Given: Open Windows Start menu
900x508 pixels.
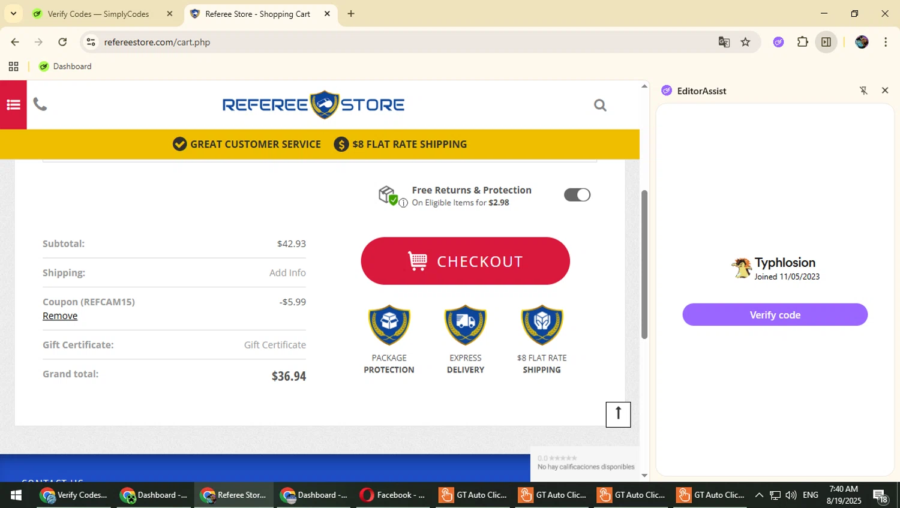Looking at the screenshot, I should click(16, 495).
